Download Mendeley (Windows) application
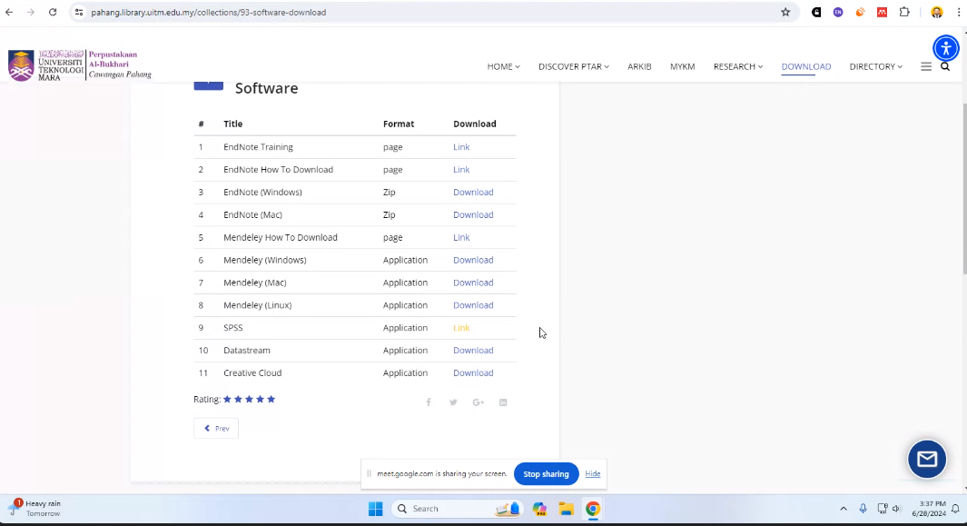 [473, 260]
